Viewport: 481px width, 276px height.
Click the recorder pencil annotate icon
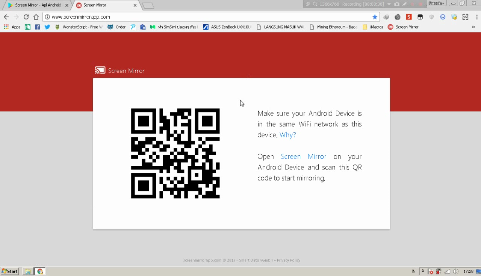404,4
